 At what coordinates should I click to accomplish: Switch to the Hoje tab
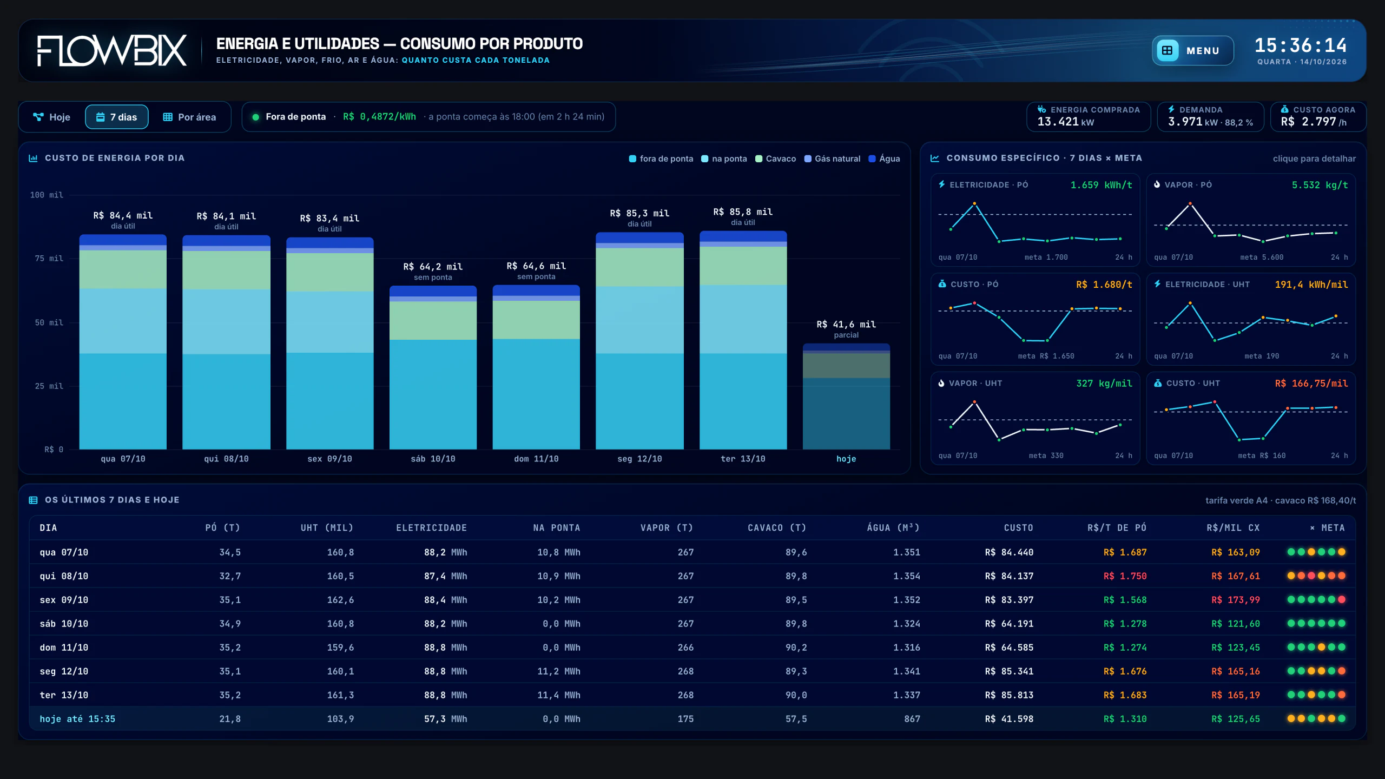point(52,117)
